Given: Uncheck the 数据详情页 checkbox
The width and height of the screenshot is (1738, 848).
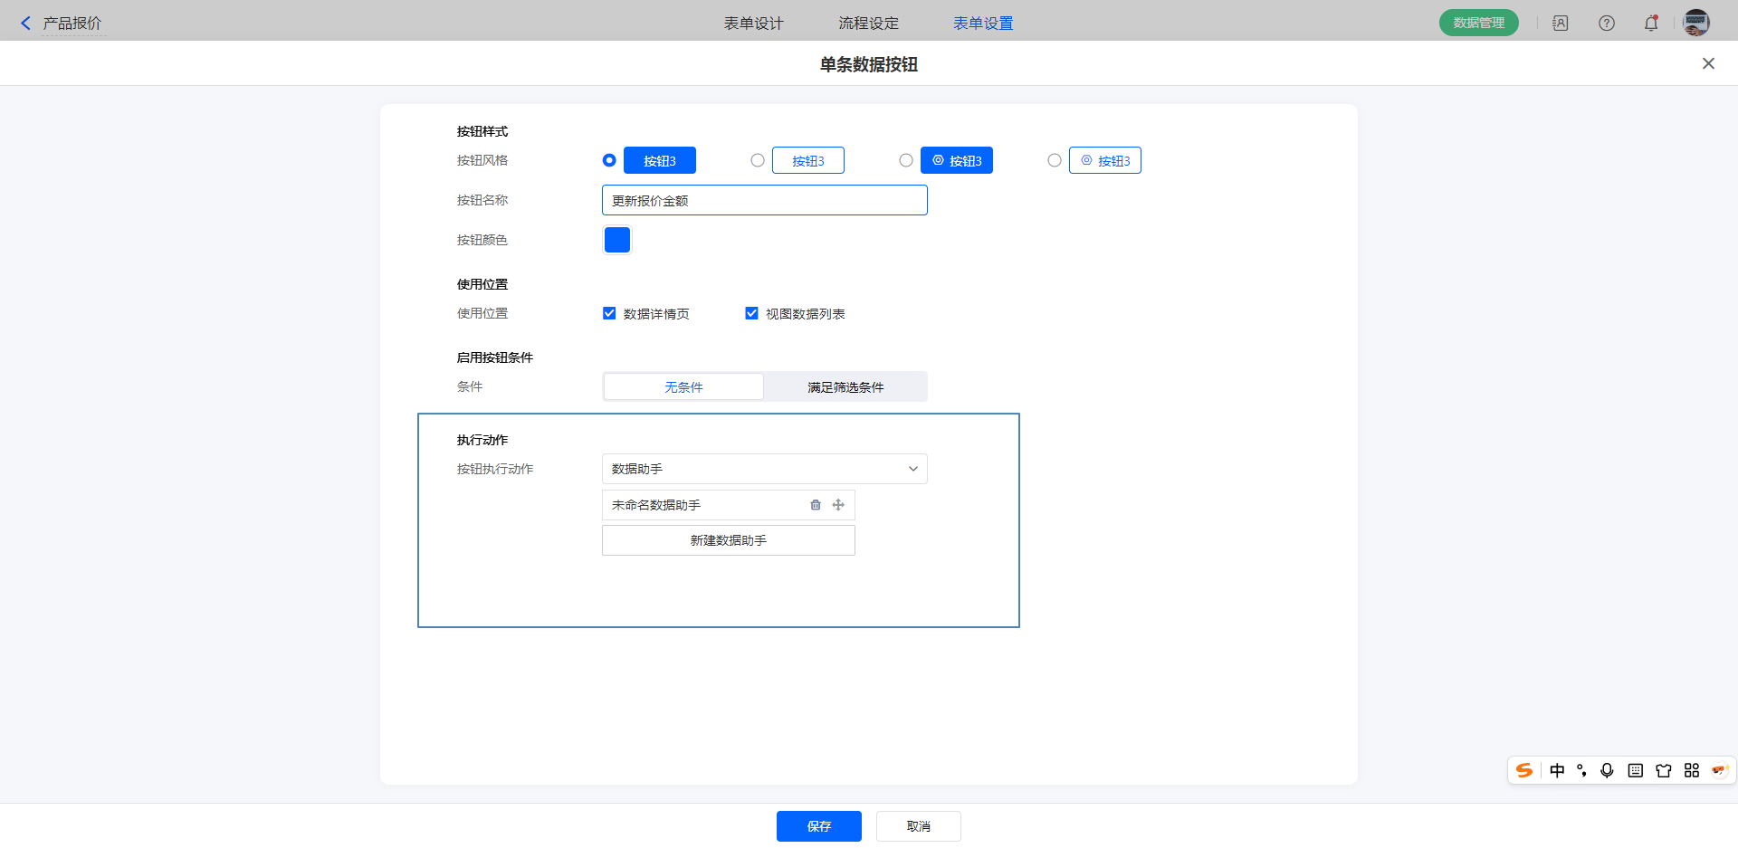Looking at the screenshot, I should coord(609,313).
